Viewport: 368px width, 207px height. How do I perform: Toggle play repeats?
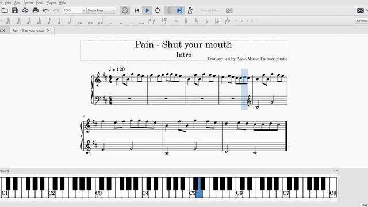click(168, 10)
